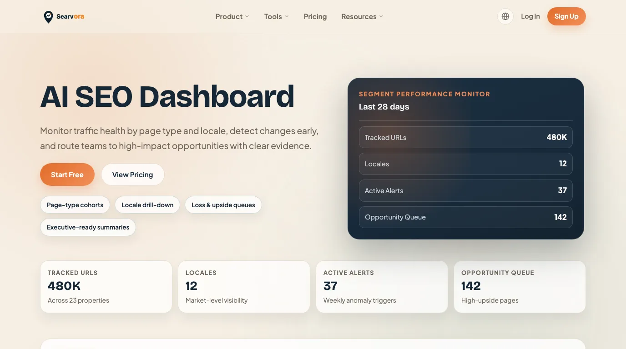Select the Page-type cohorts chip

point(75,205)
